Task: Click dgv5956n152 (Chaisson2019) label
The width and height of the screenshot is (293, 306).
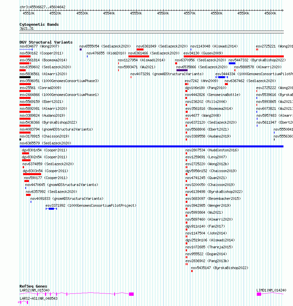Action: [211, 171]
